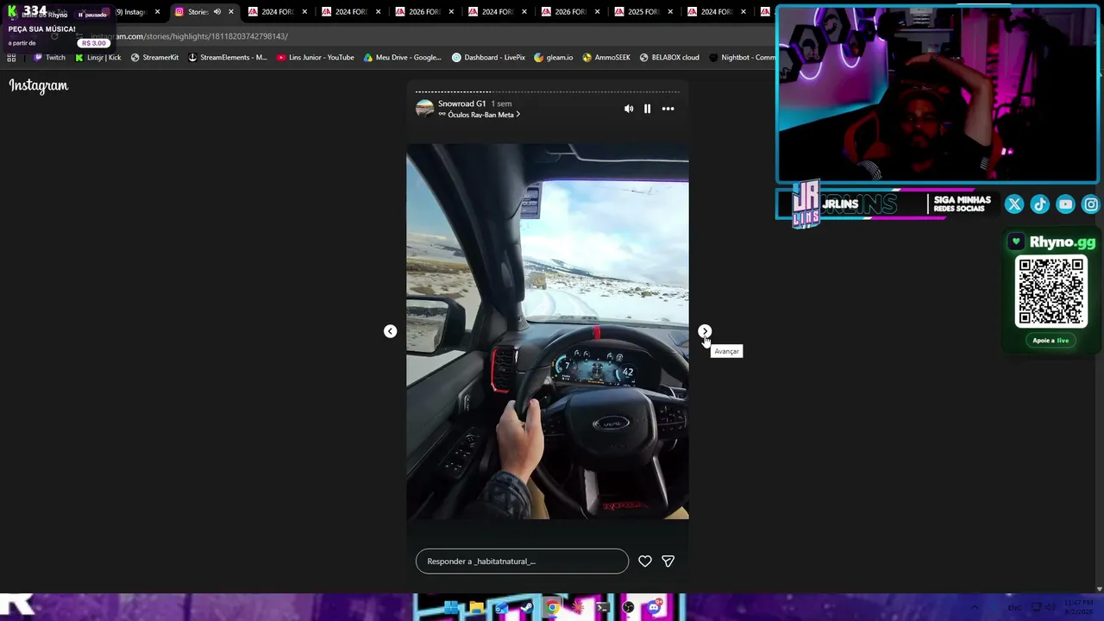Click the page scrollbar down arrow

point(1099,589)
